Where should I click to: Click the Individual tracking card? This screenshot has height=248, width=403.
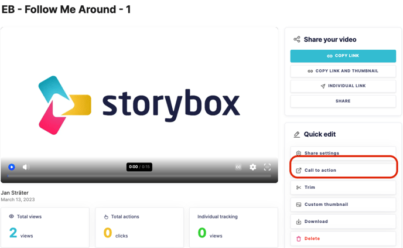[234, 227]
